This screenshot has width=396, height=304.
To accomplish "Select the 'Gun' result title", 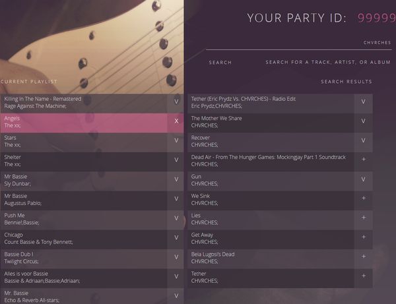I will 196,177.
